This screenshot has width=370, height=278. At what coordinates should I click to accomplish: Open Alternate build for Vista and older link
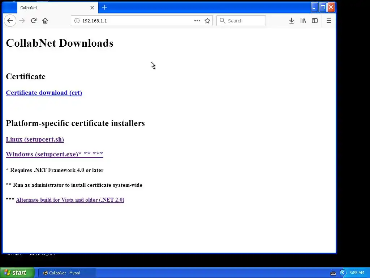[70, 200]
